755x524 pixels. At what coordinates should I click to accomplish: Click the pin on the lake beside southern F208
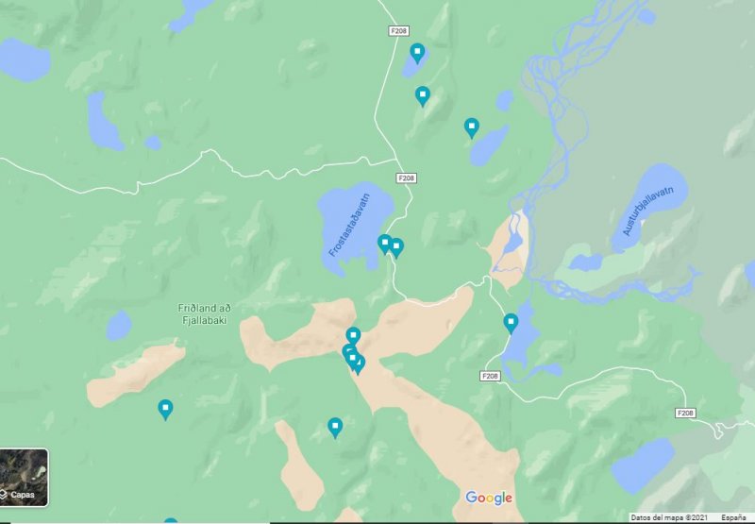(511, 323)
